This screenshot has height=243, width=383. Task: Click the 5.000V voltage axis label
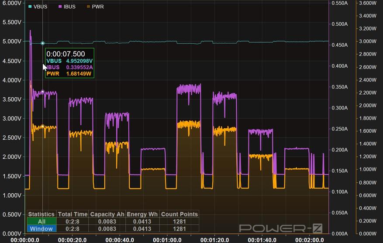pos(11,41)
